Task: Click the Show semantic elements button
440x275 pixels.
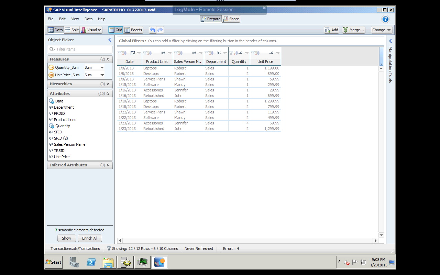Action: (x=66, y=238)
